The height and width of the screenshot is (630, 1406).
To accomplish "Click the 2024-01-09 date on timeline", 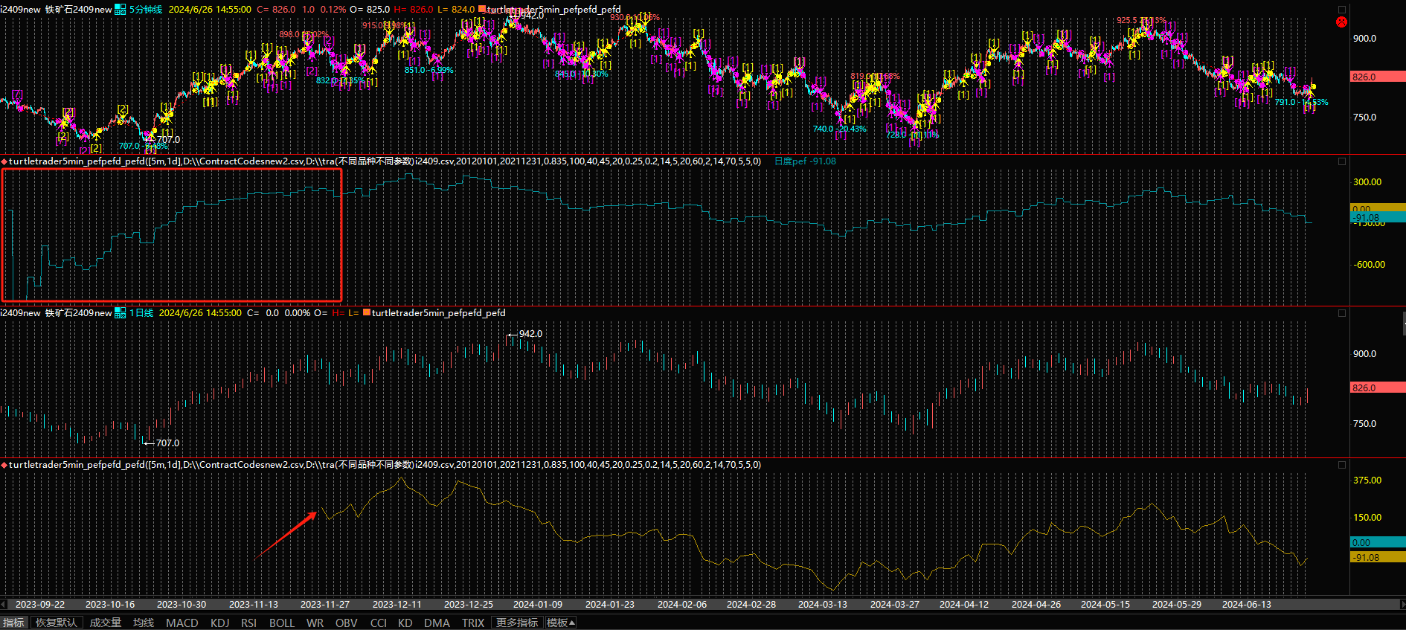I will point(538,605).
